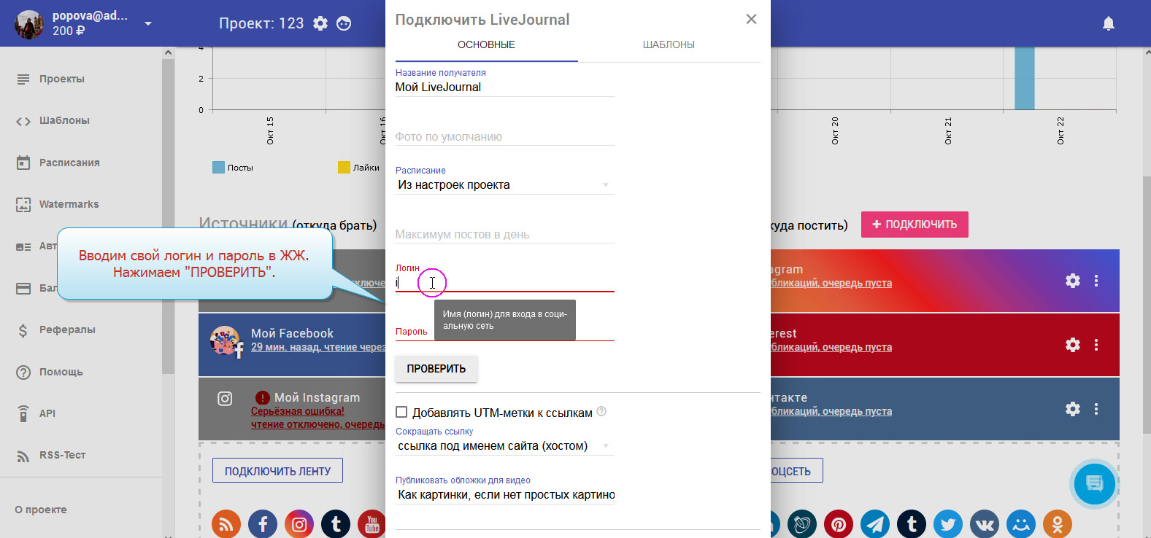Open the blue chat support bubble
The height and width of the screenshot is (538, 1151).
pos(1094,483)
